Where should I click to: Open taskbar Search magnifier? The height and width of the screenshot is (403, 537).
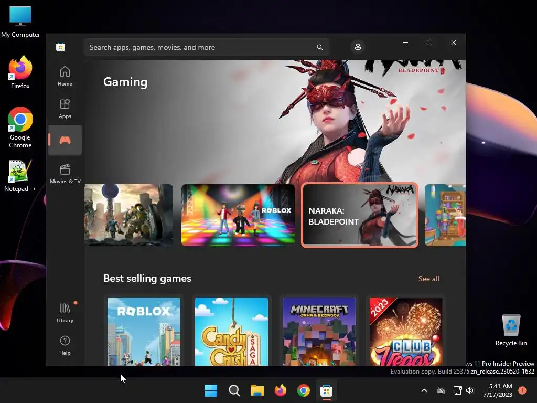(x=234, y=390)
